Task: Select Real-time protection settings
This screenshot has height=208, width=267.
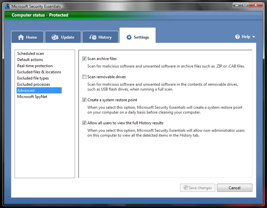Action: (35, 66)
